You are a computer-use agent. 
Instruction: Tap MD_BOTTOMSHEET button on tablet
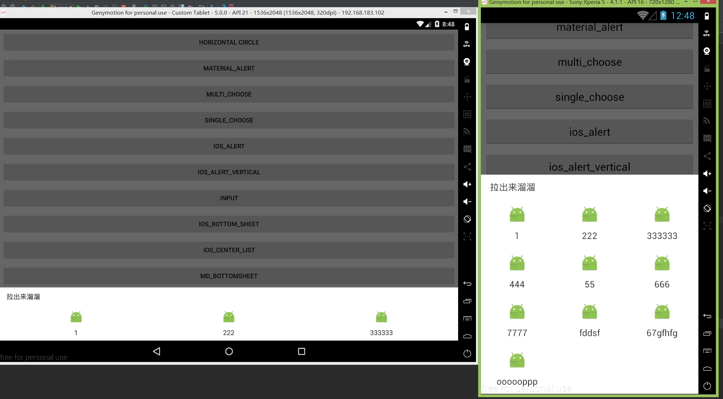pos(229,276)
